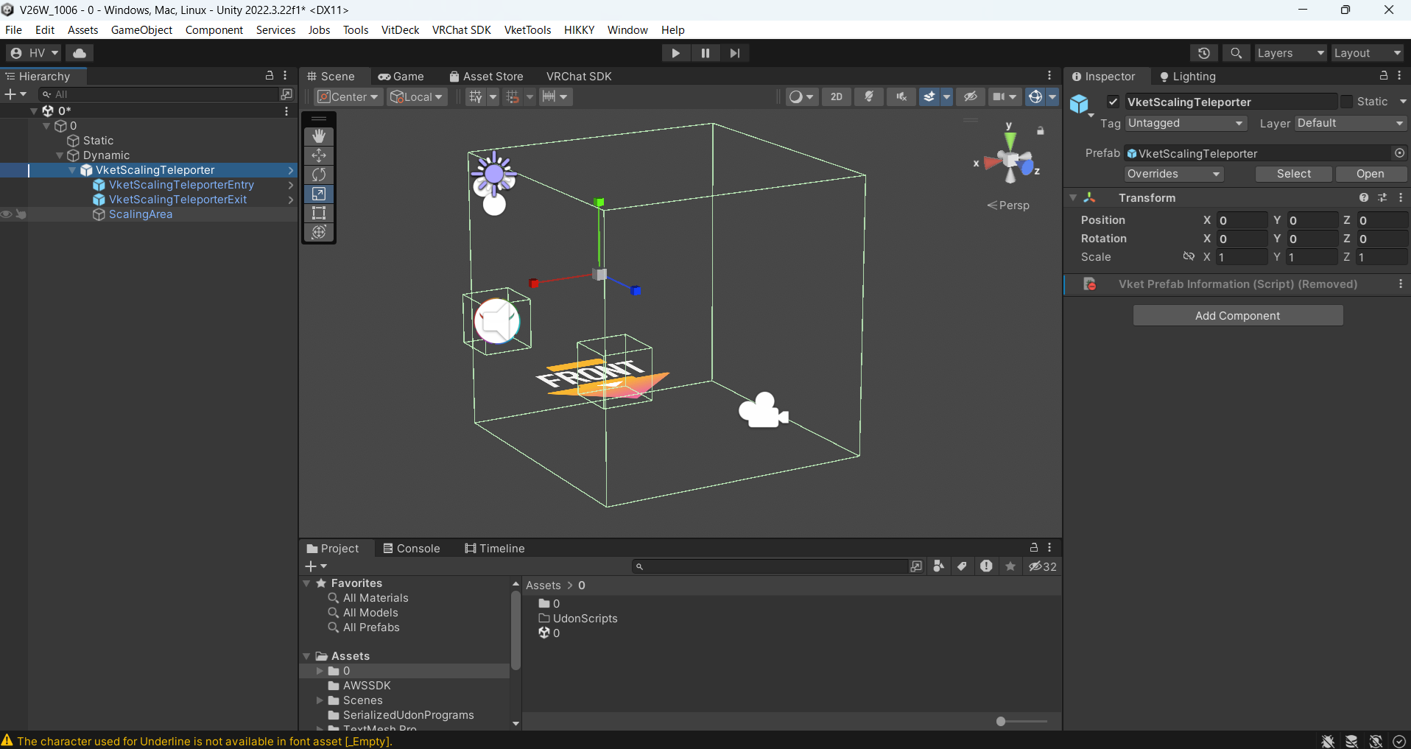Click the prefab Select button
The width and height of the screenshot is (1411, 749).
pyautogui.click(x=1294, y=174)
